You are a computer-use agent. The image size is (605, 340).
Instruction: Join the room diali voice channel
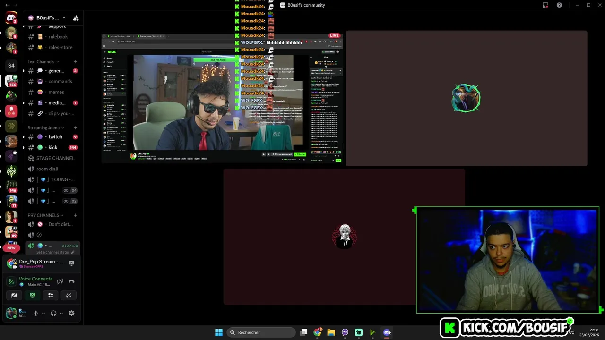pyautogui.click(x=52, y=169)
